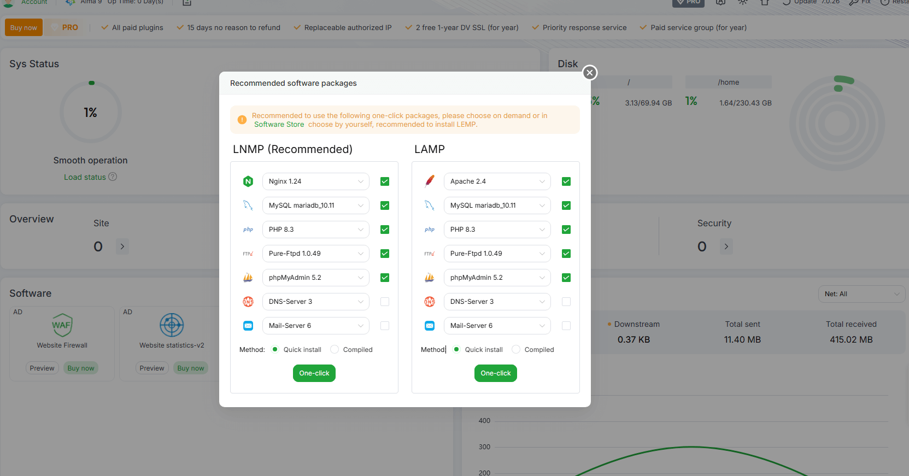
Task: Uncheck the Nginx 1.24 checkbox in LNMP
Action: pos(385,181)
